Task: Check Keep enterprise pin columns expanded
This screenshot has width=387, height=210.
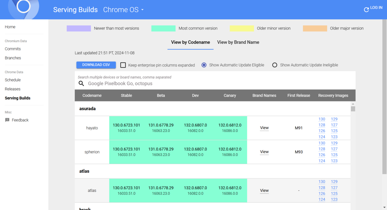Action: click(x=123, y=65)
